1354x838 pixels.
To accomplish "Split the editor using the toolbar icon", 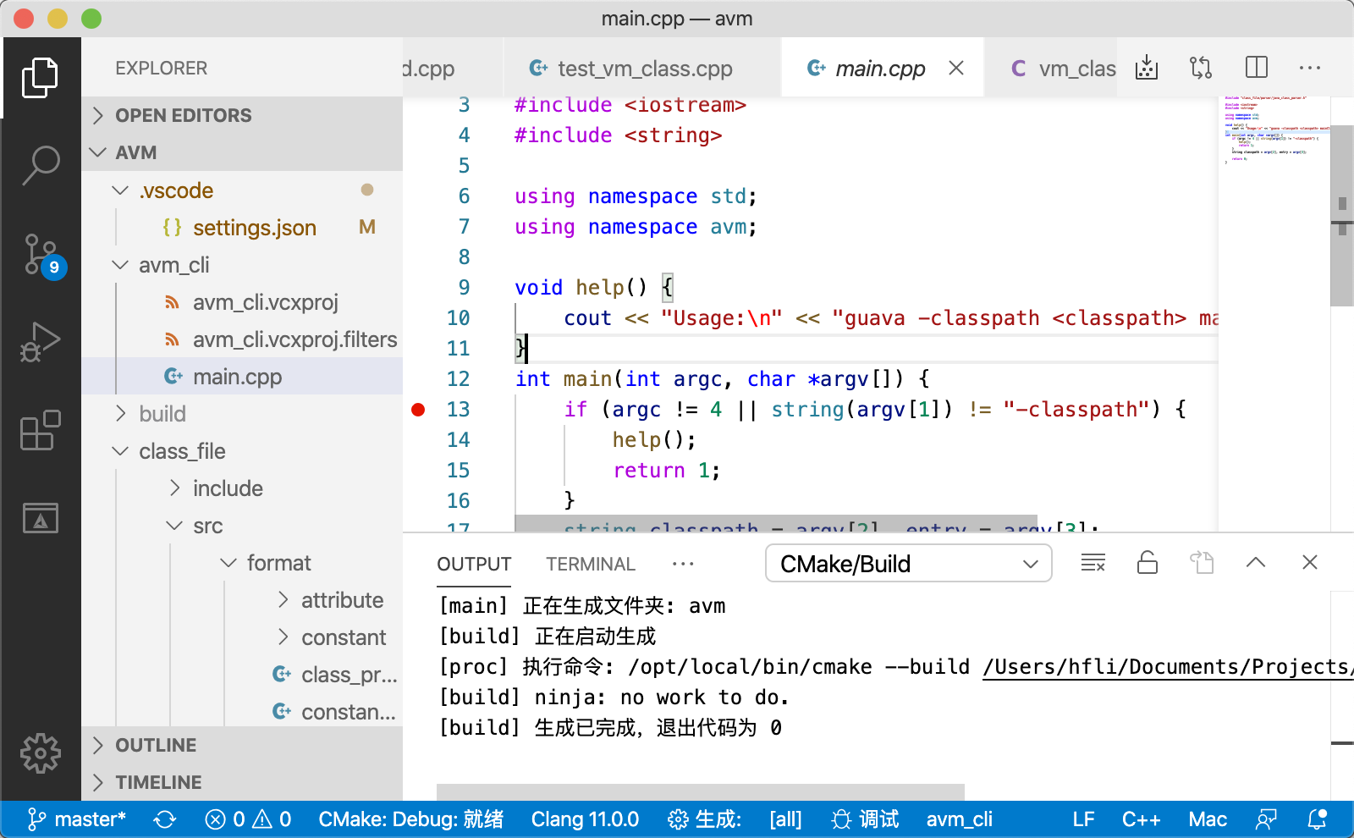I will 1256,67.
